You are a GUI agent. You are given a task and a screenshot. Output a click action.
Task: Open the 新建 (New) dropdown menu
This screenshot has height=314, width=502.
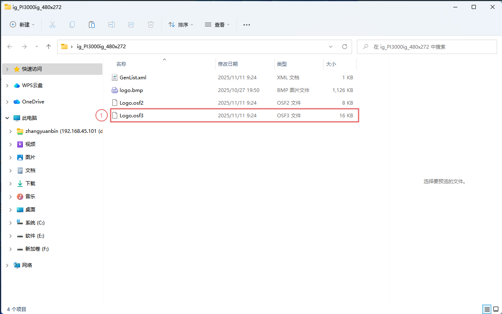coord(23,25)
